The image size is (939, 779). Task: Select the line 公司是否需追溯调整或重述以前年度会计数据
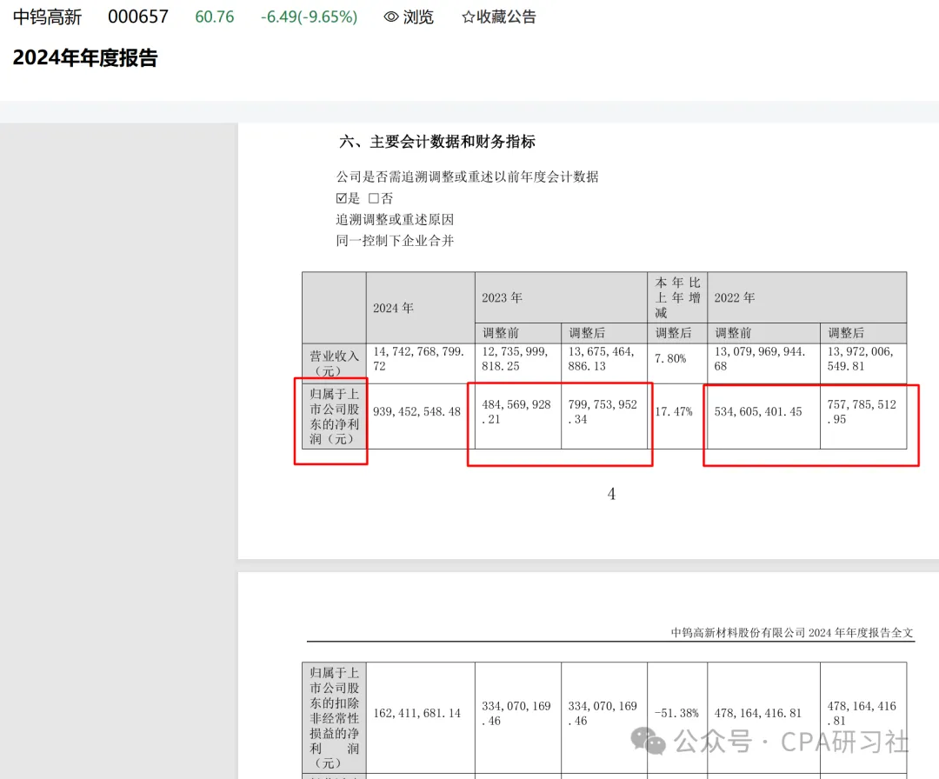click(x=467, y=176)
